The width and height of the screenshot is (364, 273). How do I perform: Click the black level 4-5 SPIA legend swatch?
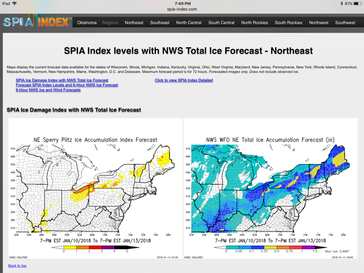tap(121, 247)
